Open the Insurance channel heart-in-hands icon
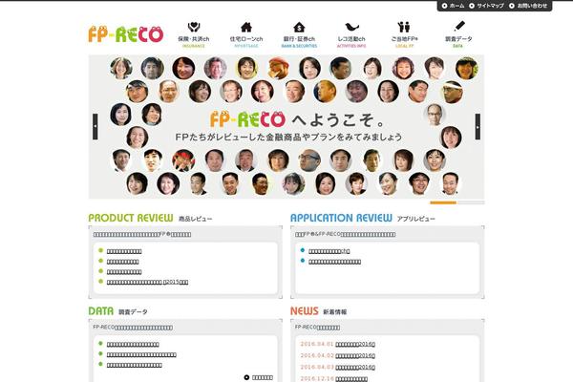 (x=194, y=28)
